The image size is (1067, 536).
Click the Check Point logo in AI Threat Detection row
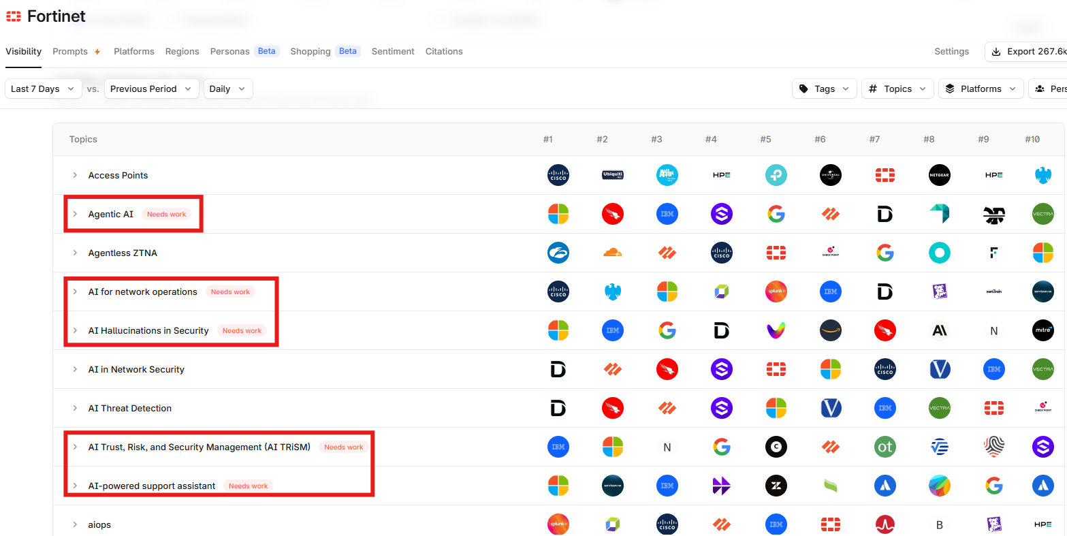point(1043,408)
